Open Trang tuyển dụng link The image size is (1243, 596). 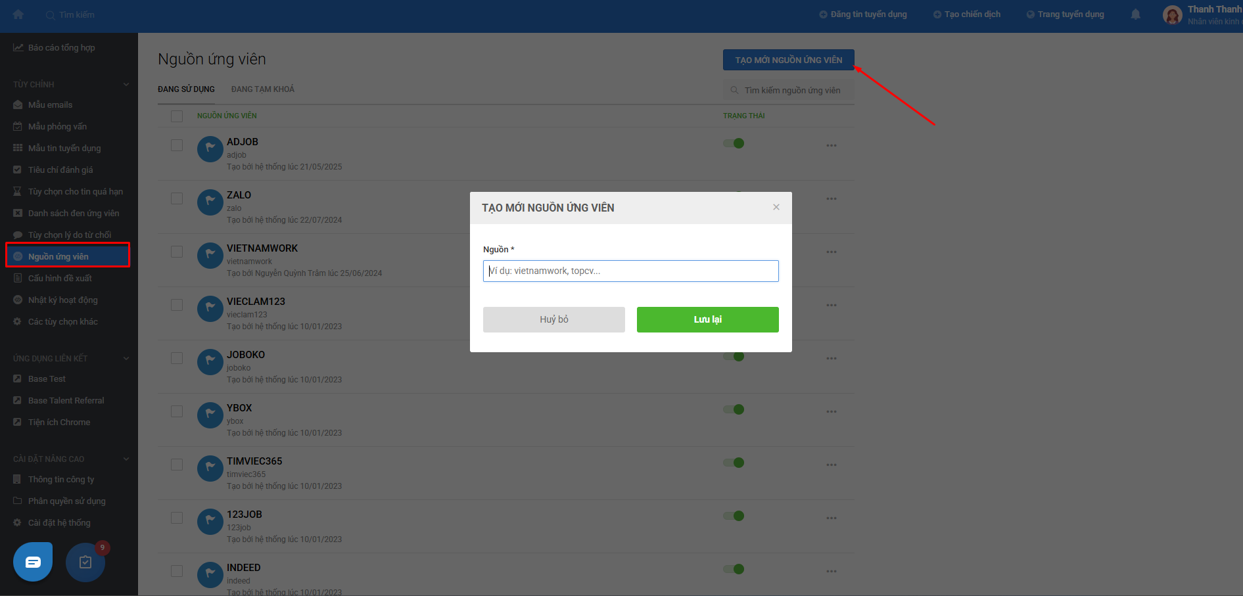pyautogui.click(x=1066, y=14)
